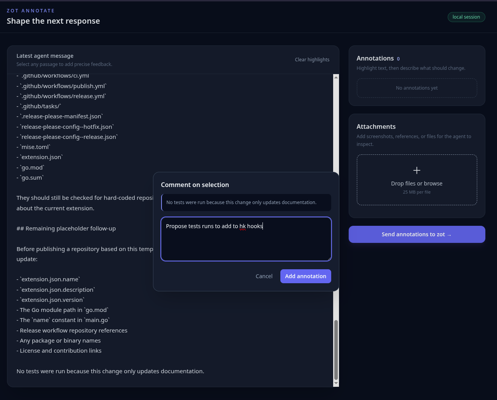This screenshot has height=400, width=497.
Task: Click the resize grip of the comment text box
Action: (x=329, y=258)
